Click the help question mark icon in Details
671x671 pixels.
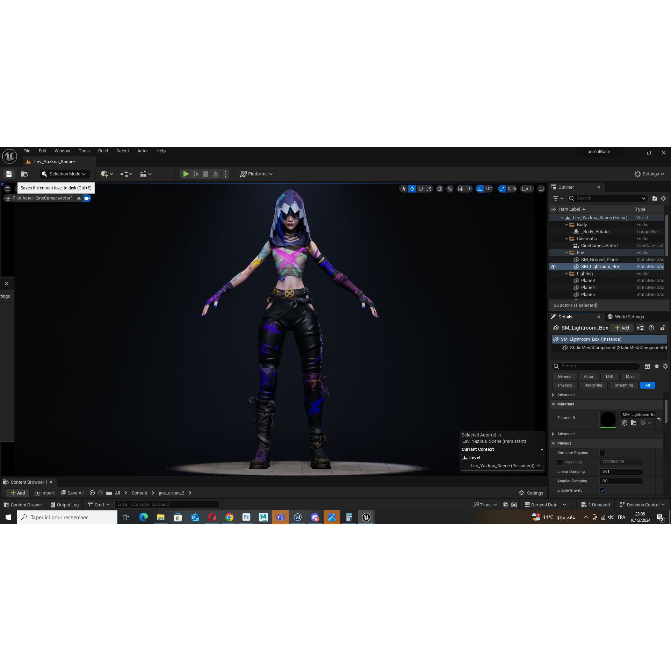pyautogui.click(x=651, y=328)
